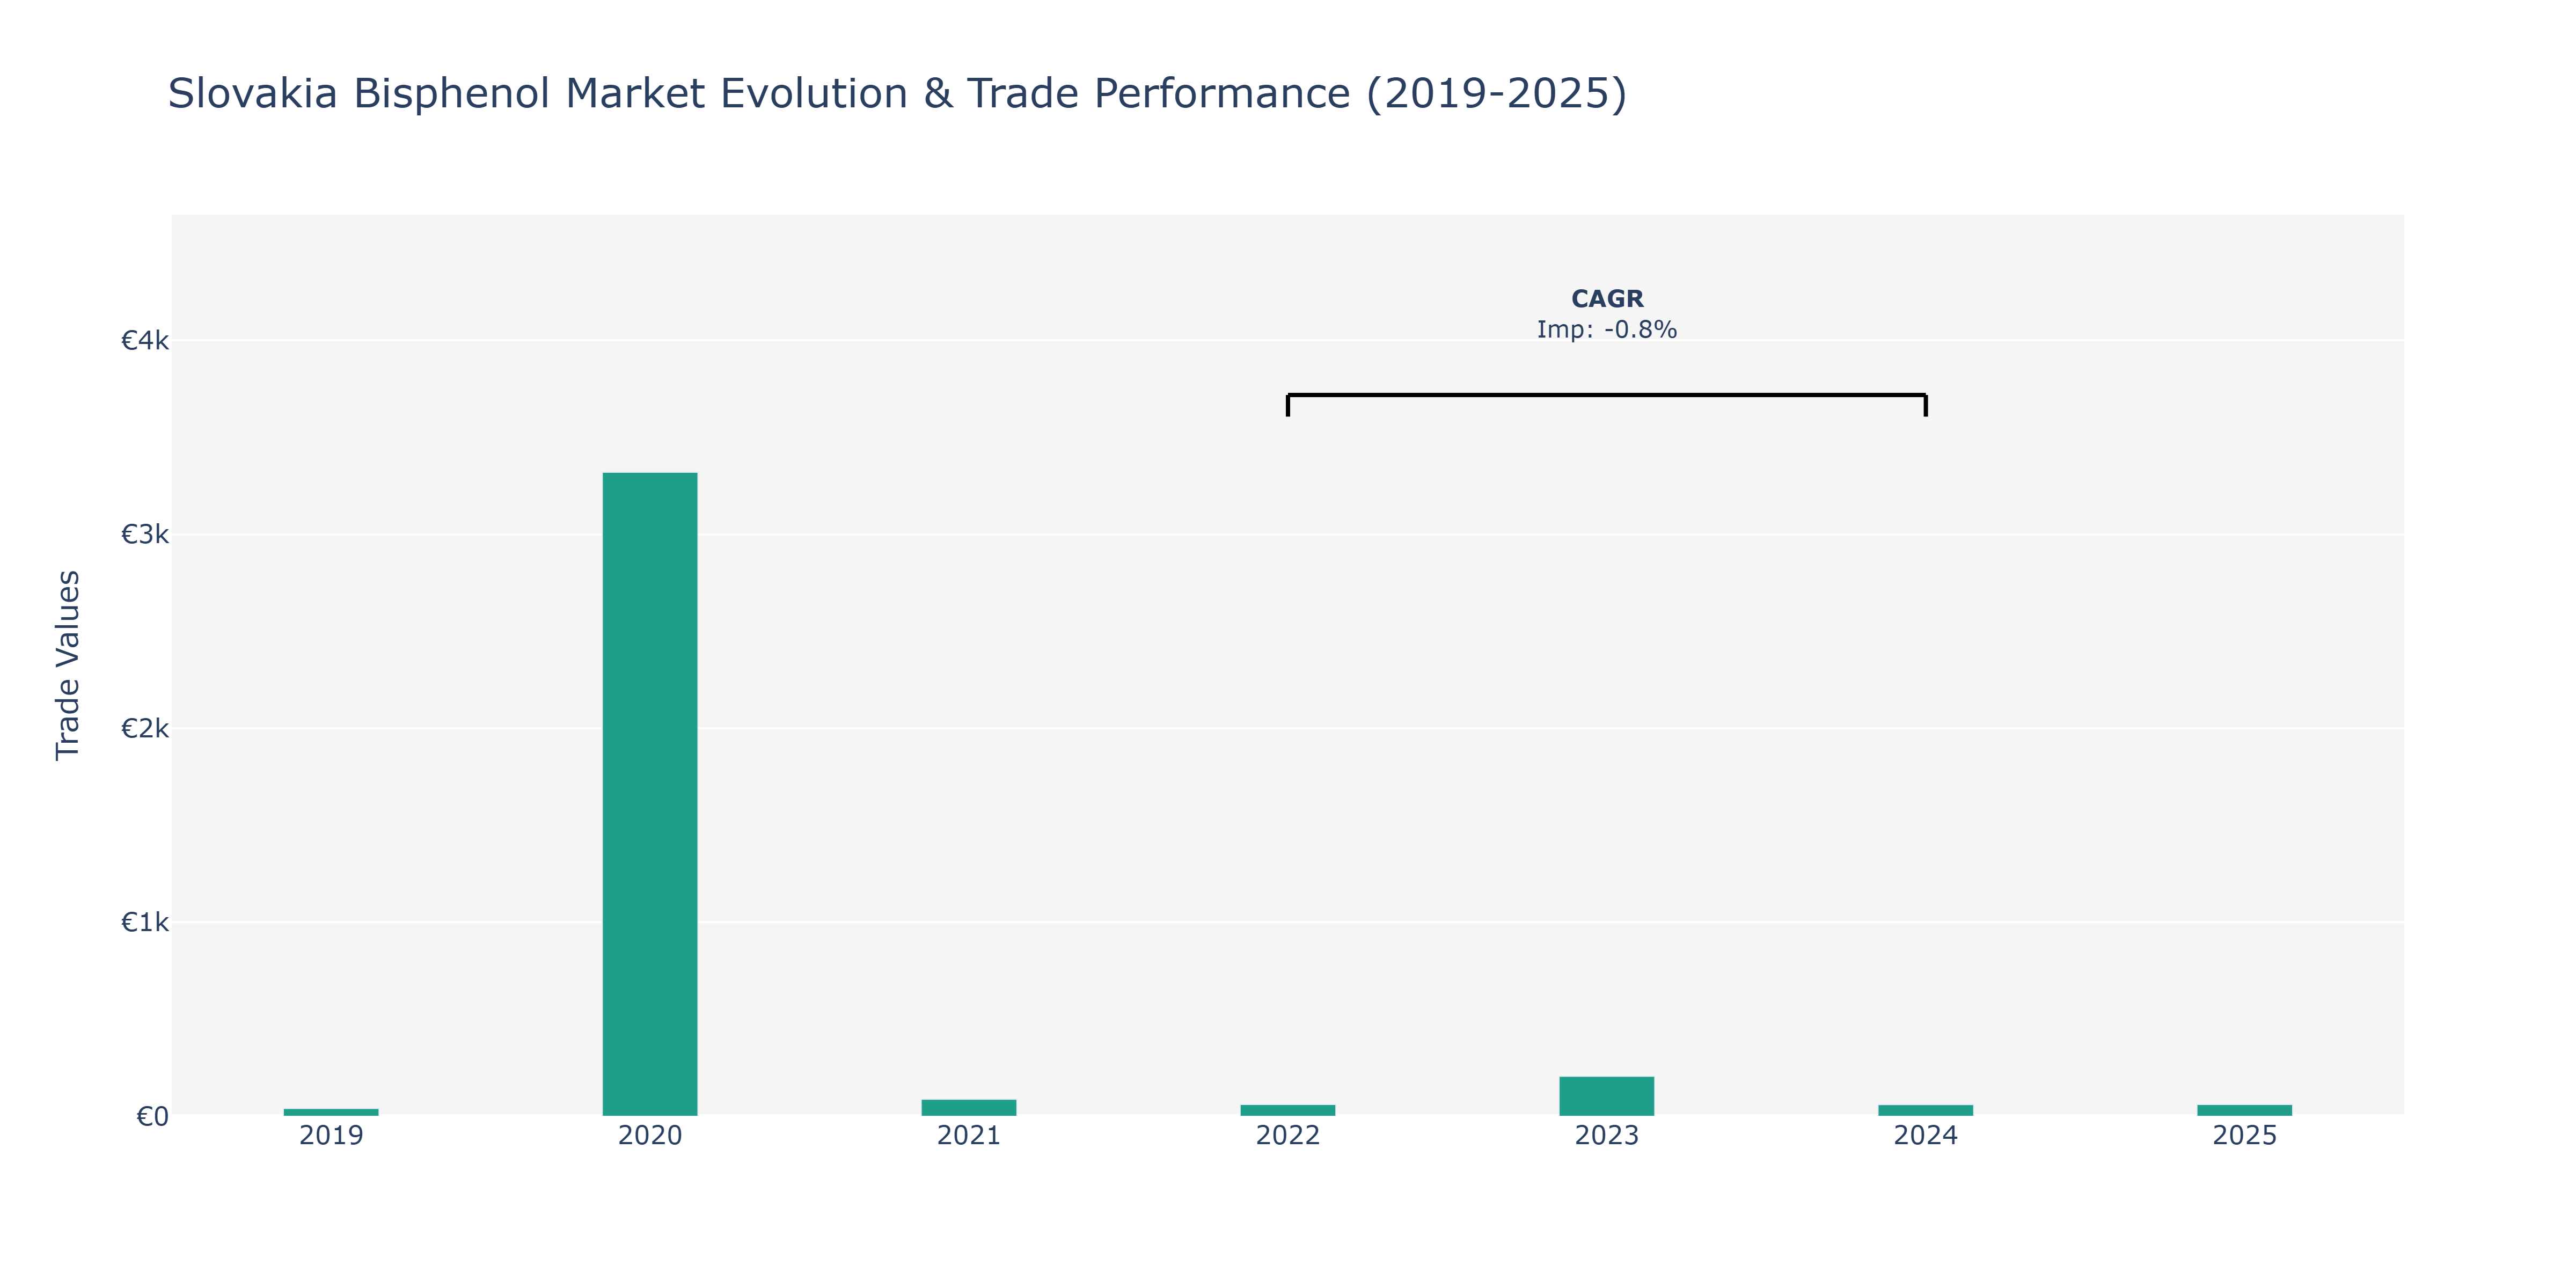
Task: Click the €3k y-axis tick label
Action: (x=145, y=535)
